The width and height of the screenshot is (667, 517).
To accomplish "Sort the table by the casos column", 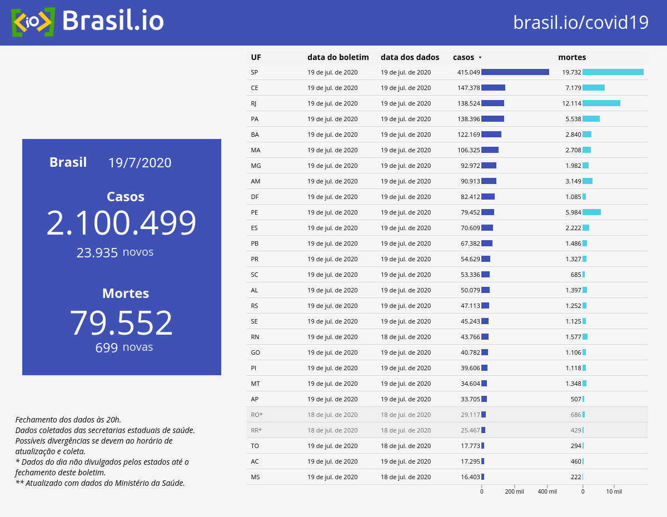I will point(464,57).
